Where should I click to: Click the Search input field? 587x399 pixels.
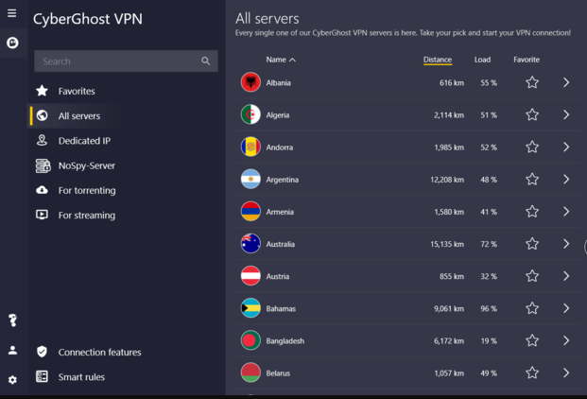pyautogui.click(x=118, y=61)
